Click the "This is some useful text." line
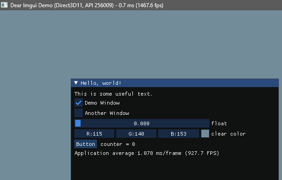Image resolution: width=282 pixels, height=180 pixels. [113, 94]
